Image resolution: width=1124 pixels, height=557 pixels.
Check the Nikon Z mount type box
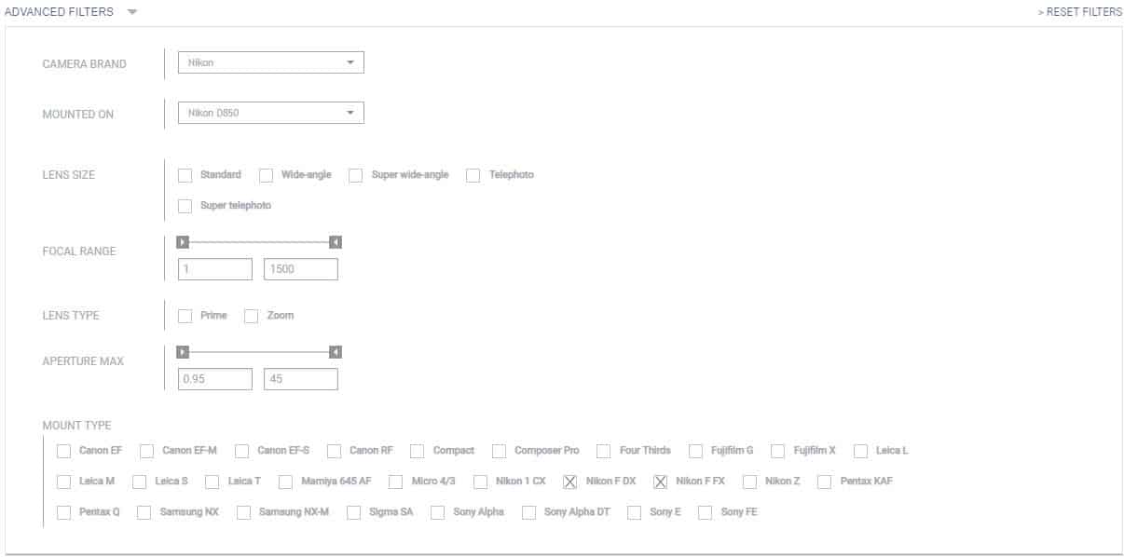coord(749,482)
